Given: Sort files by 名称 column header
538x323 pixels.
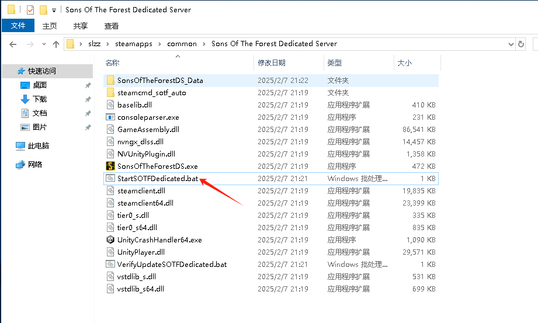Looking at the screenshot, I should click(113, 63).
